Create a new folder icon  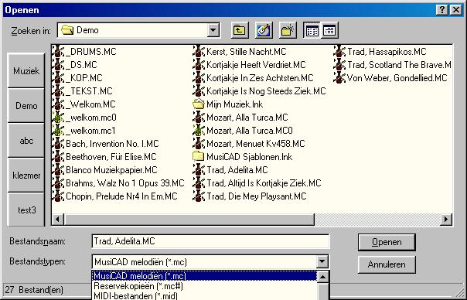pyautogui.click(x=288, y=30)
